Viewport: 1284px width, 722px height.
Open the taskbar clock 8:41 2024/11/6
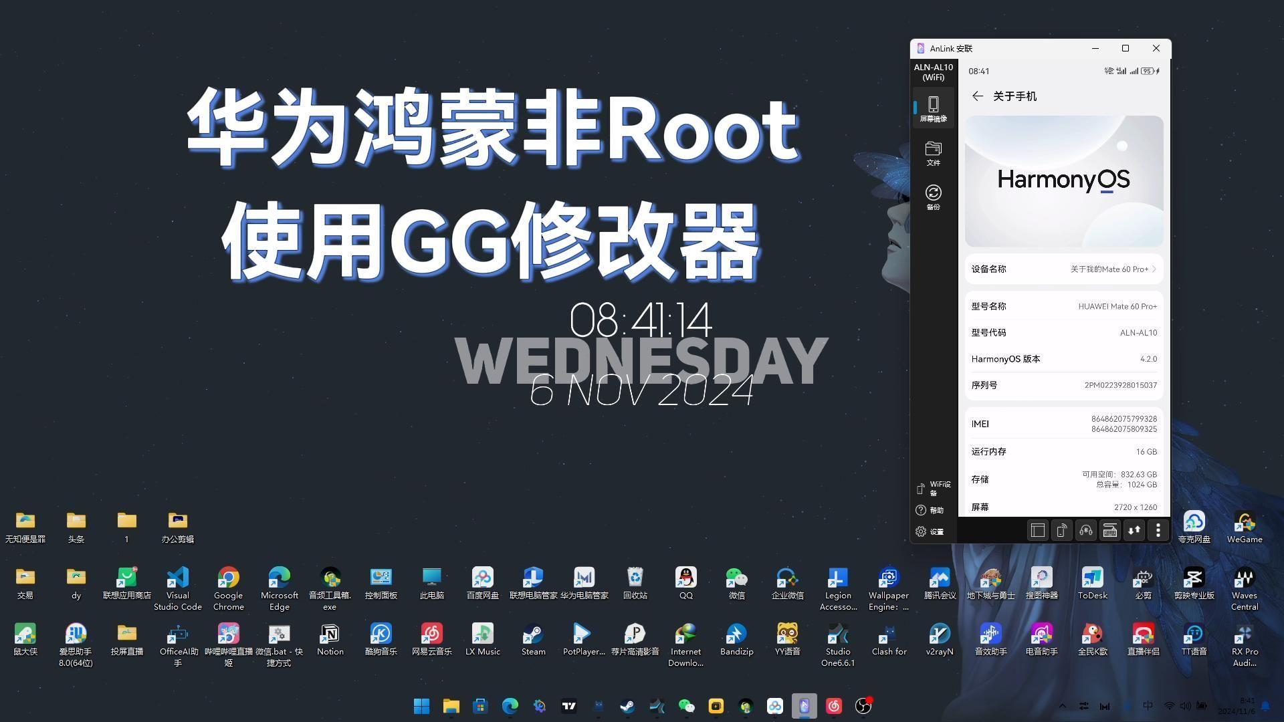pos(1237,706)
